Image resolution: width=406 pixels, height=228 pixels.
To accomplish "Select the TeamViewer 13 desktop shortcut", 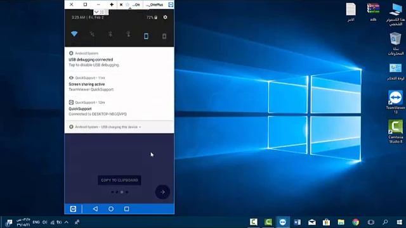I will click(x=396, y=102).
